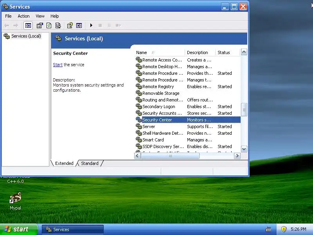
Task: Click gear icon of Security Accounts row
Action: (x=139, y=113)
